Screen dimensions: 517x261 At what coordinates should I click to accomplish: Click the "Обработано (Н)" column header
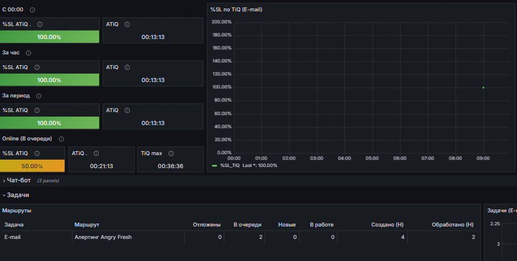point(452,225)
